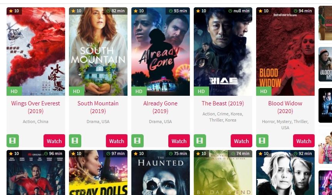Watch Wings Over Everest
This screenshot has height=195, width=332.
pyautogui.click(x=54, y=141)
